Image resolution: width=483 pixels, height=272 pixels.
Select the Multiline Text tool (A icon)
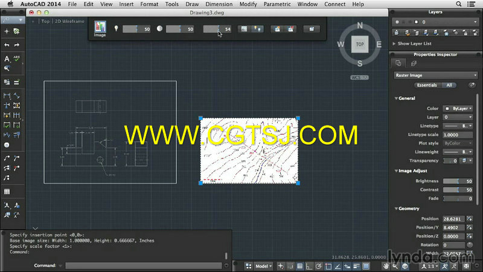7,59
